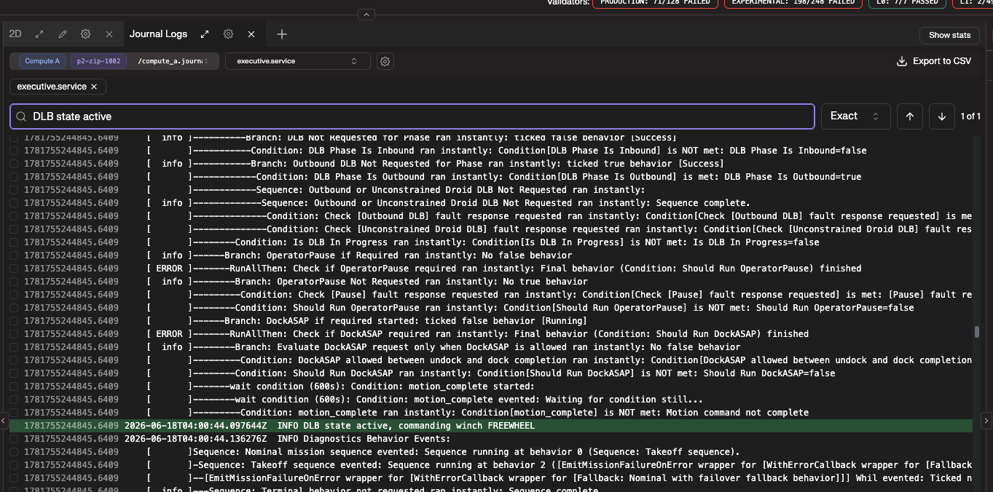The image size is (993, 492).
Task: Click the 'Branch: OperatorPause if Required' log line
Action: click(x=491, y=255)
